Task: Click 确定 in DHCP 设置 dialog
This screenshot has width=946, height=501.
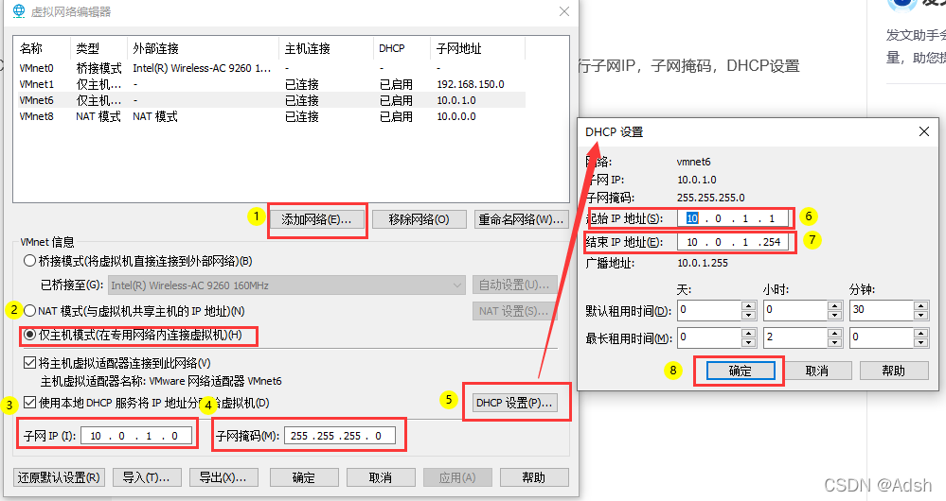Action: coord(741,371)
